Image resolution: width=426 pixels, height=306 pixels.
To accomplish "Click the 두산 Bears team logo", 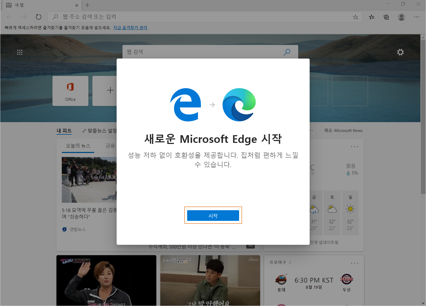I will click(x=347, y=279).
